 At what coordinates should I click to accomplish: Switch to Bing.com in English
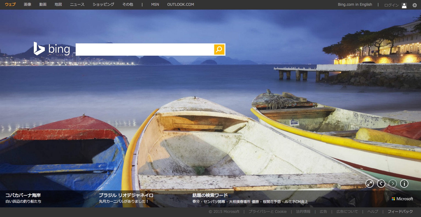[355, 5]
